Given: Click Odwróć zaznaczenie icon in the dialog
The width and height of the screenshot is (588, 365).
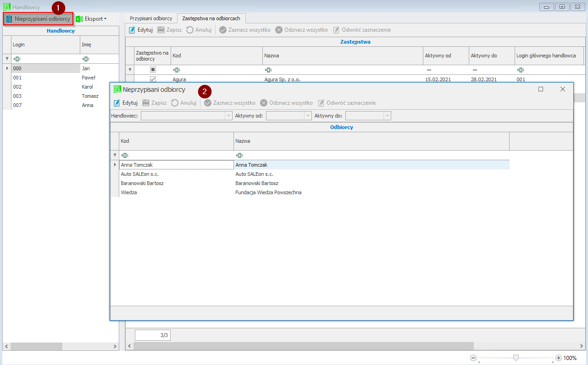Looking at the screenshot, I should pos(322,103).
